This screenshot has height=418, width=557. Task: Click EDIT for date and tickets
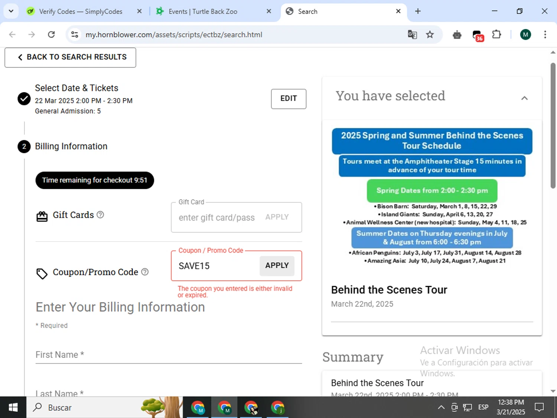289,98
